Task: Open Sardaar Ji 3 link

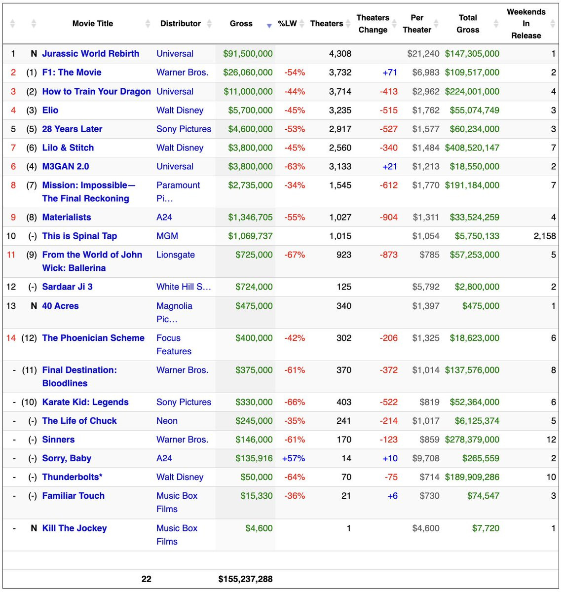Action: pyautogui.click(x=67, y=287)
